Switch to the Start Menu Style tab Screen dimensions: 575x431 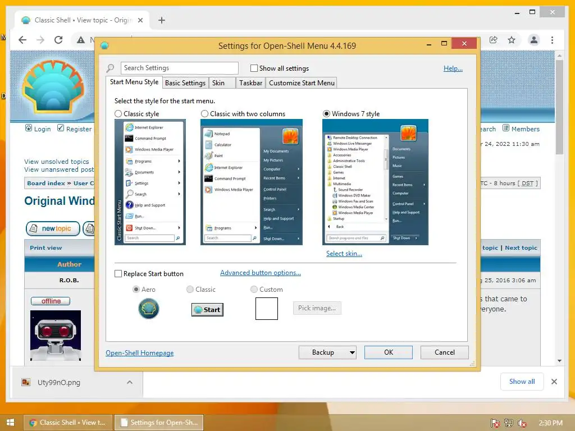coord(134,82)
